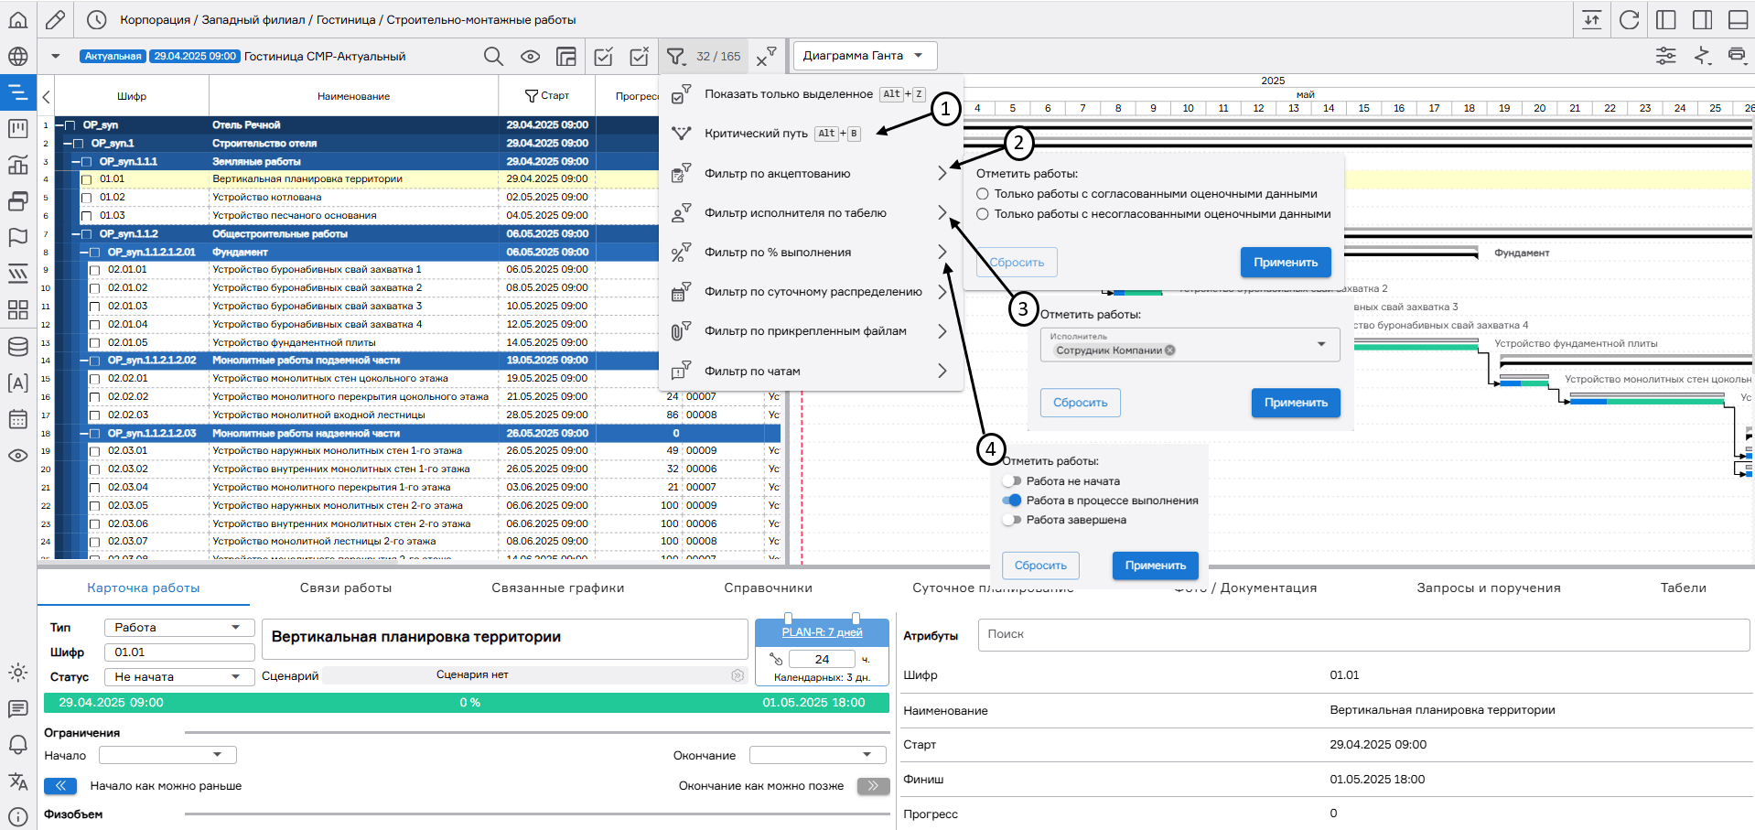The width and height of the screenshot is (1755, 830).
Task: Click the search magnifier icon in toolbar
Action: [493, 57]
